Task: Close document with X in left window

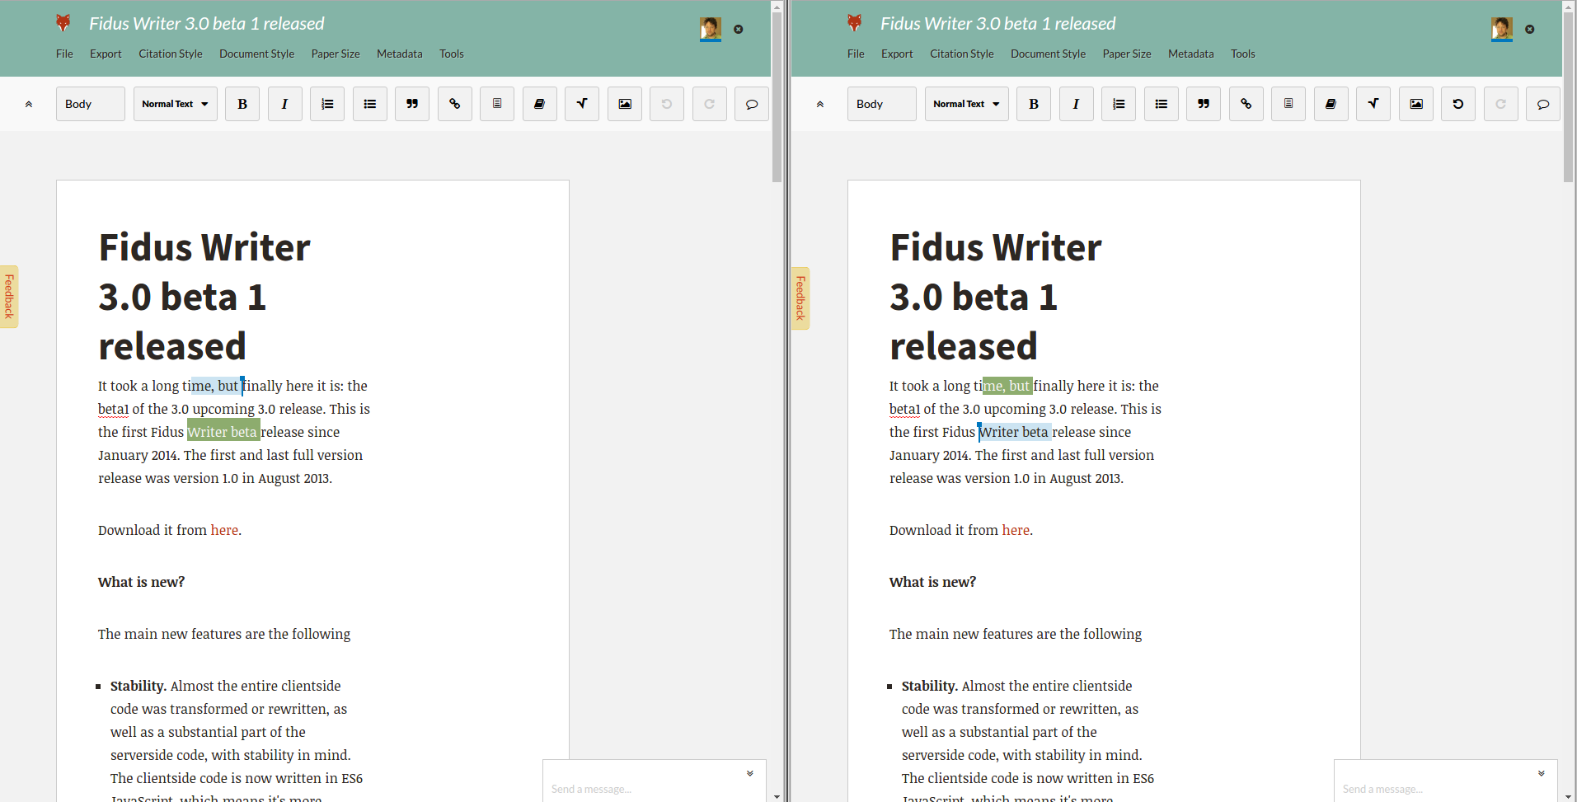Action: point(739,29)
